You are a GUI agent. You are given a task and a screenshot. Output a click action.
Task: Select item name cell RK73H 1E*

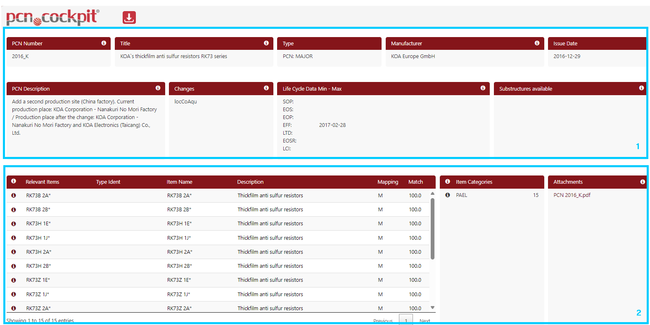pyautogui.click(x=179, y=224)
